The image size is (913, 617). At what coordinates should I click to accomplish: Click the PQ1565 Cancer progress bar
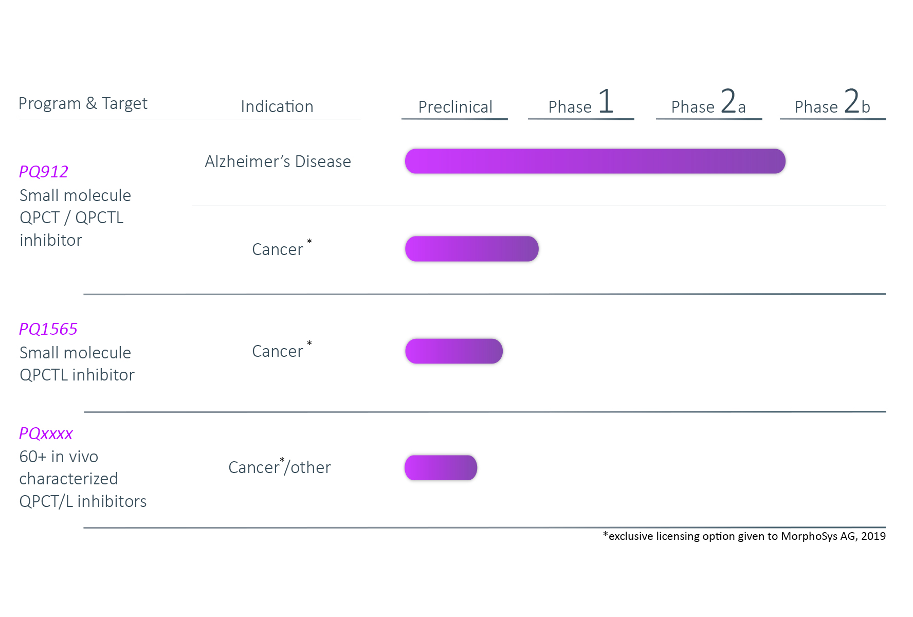click(x=453, y=351)
